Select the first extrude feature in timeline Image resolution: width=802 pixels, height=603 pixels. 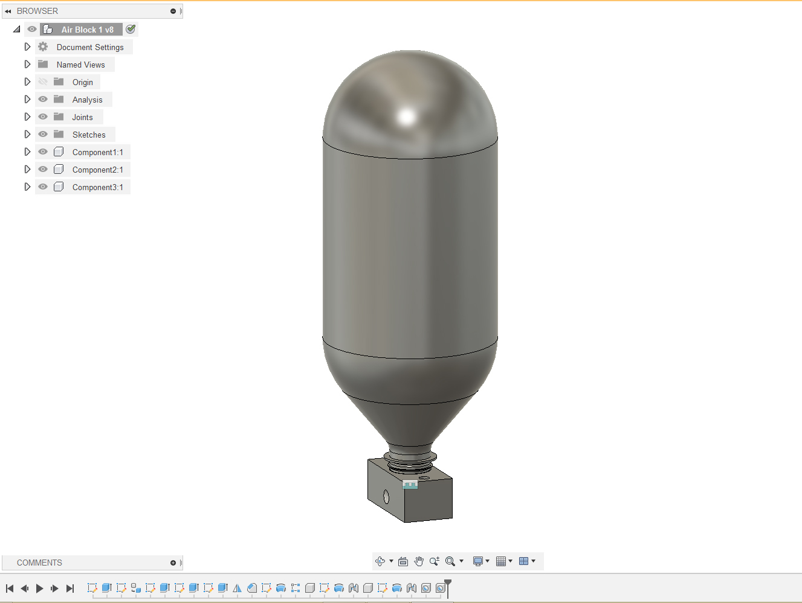(107, 588)
